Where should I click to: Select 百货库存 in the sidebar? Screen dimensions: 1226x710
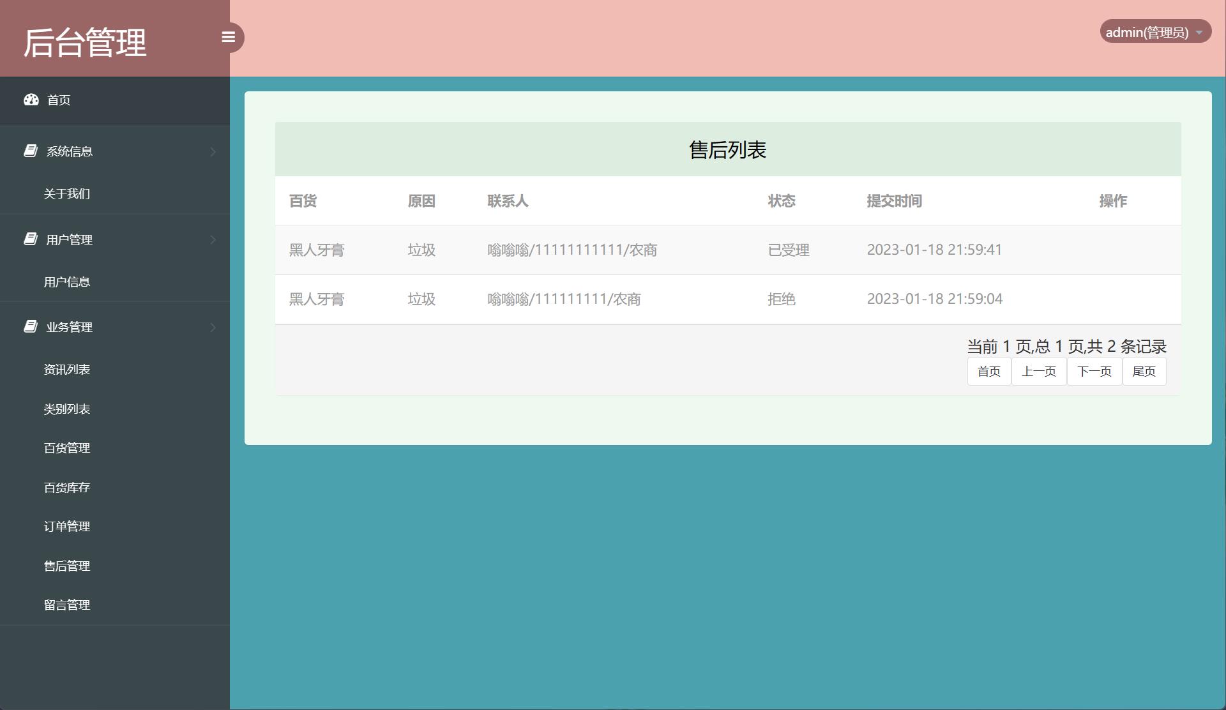66,487
